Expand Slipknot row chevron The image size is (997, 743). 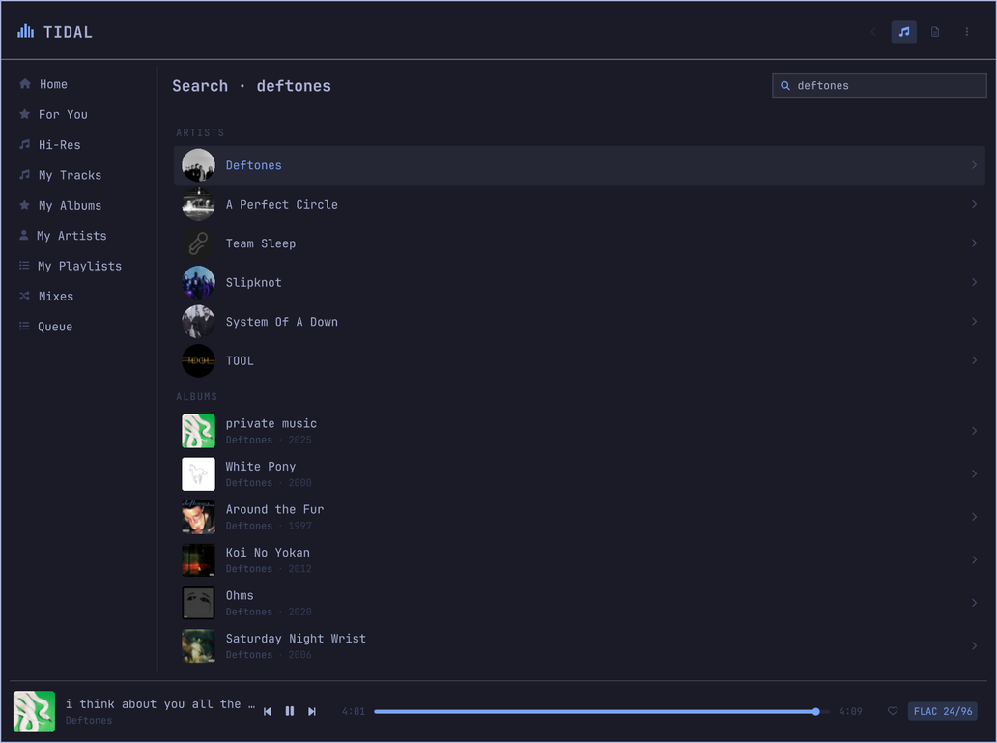click(x=974, y=282)
